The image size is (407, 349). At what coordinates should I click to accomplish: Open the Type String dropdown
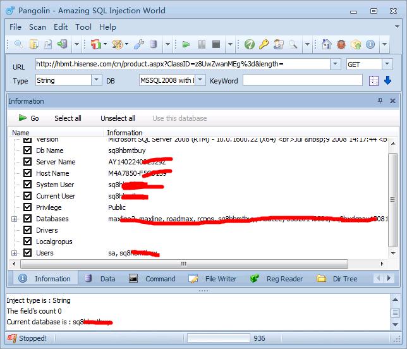click(x=96, y=80)
